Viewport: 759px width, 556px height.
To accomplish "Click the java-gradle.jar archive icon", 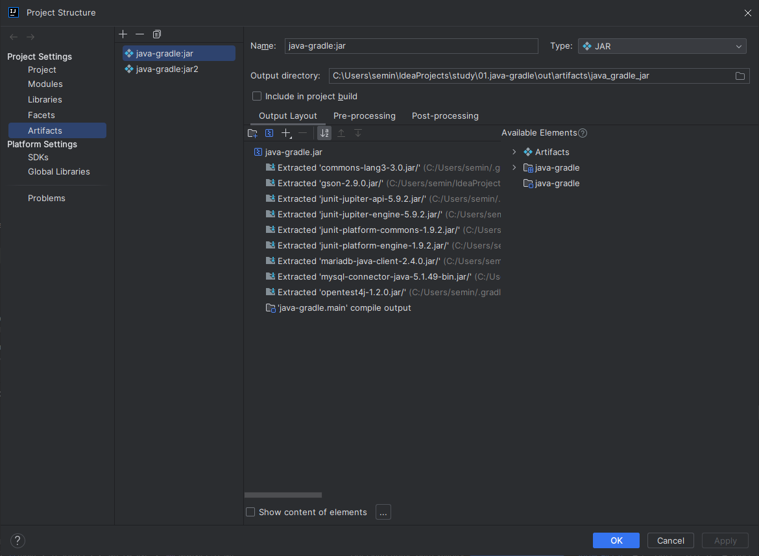I will [x=258, y=152].
